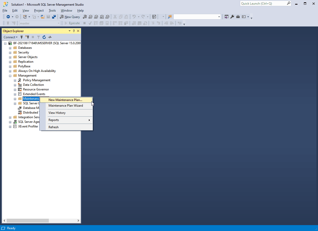The width and height of the screenshot is (318, 231).
Task: Choose Maintenance Plan Wizard from context menu
Action: coord(66,106)
